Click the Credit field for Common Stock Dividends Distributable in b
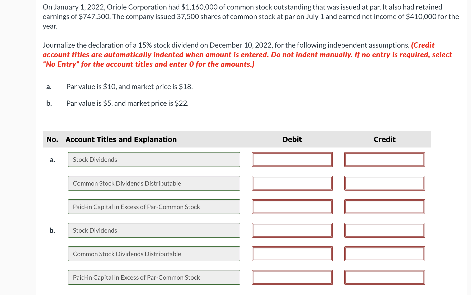The image size is (471, 295). coord(384,254)
